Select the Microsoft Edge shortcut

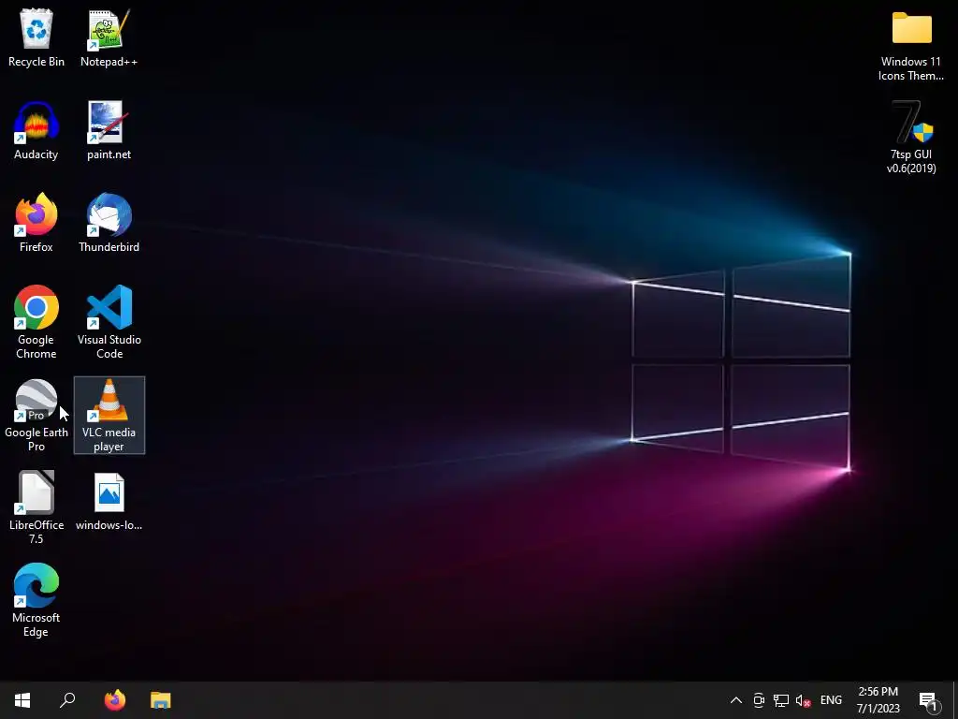pyautogui.click(x=36, y=600)
